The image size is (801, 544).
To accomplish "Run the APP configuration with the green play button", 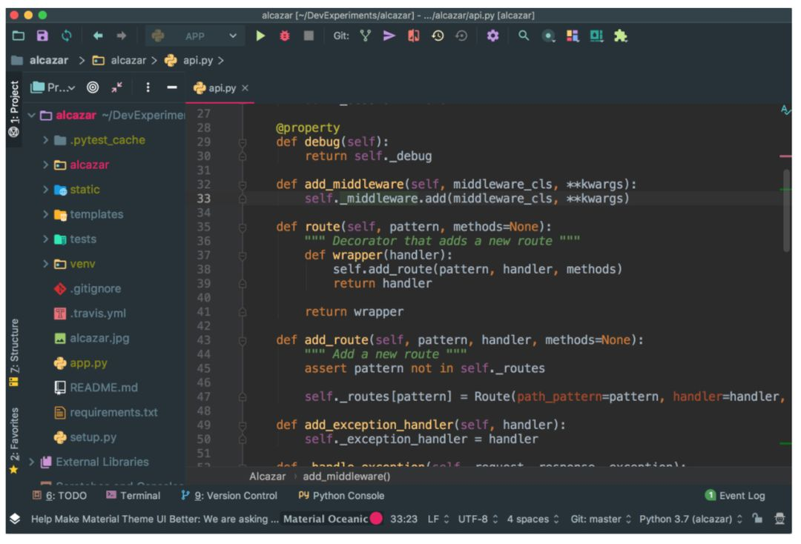I will pyautogui.click(x=260, y=34).
